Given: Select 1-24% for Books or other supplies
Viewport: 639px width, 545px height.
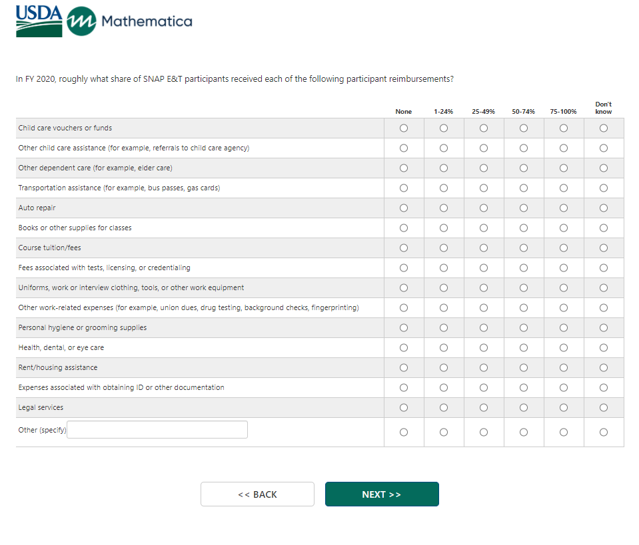Looking at the screenshot, I should click(444, 228).
